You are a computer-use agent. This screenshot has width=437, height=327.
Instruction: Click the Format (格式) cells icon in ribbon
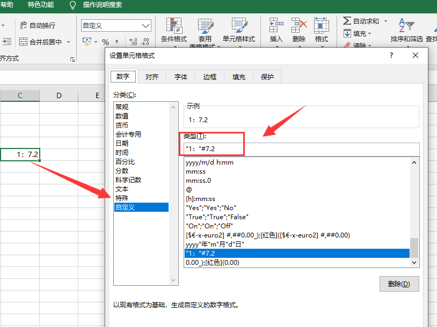(x=321, y=25)
